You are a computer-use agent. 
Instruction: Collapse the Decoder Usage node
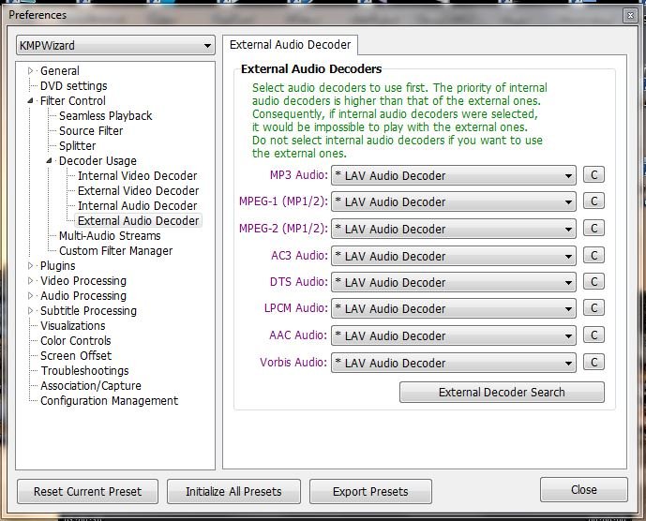pos(50,161)
